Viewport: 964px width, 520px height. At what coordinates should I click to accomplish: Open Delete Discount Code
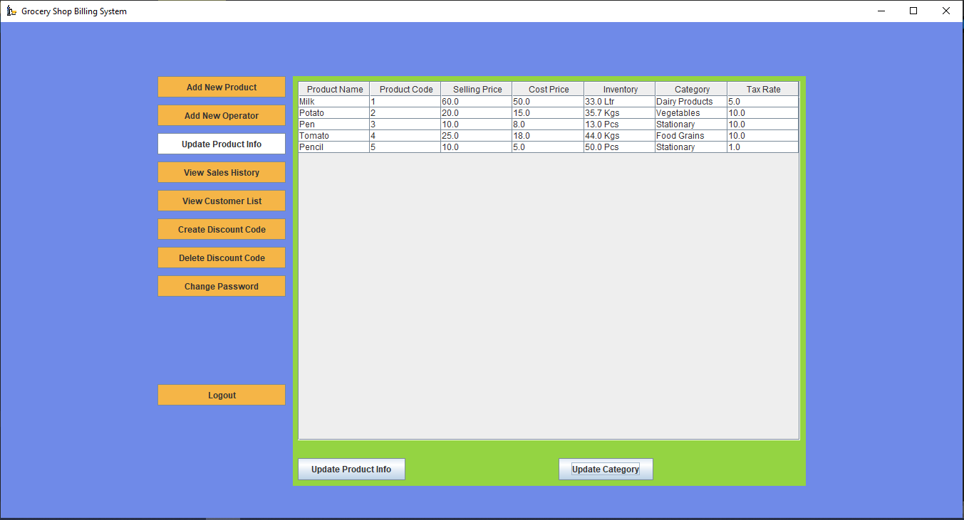coord(222,258)
